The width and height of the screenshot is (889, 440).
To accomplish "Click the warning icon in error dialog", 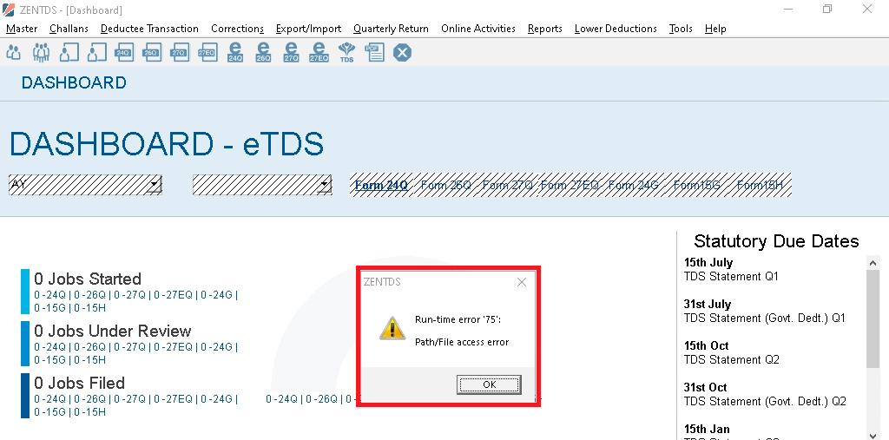I will (392, 328).
